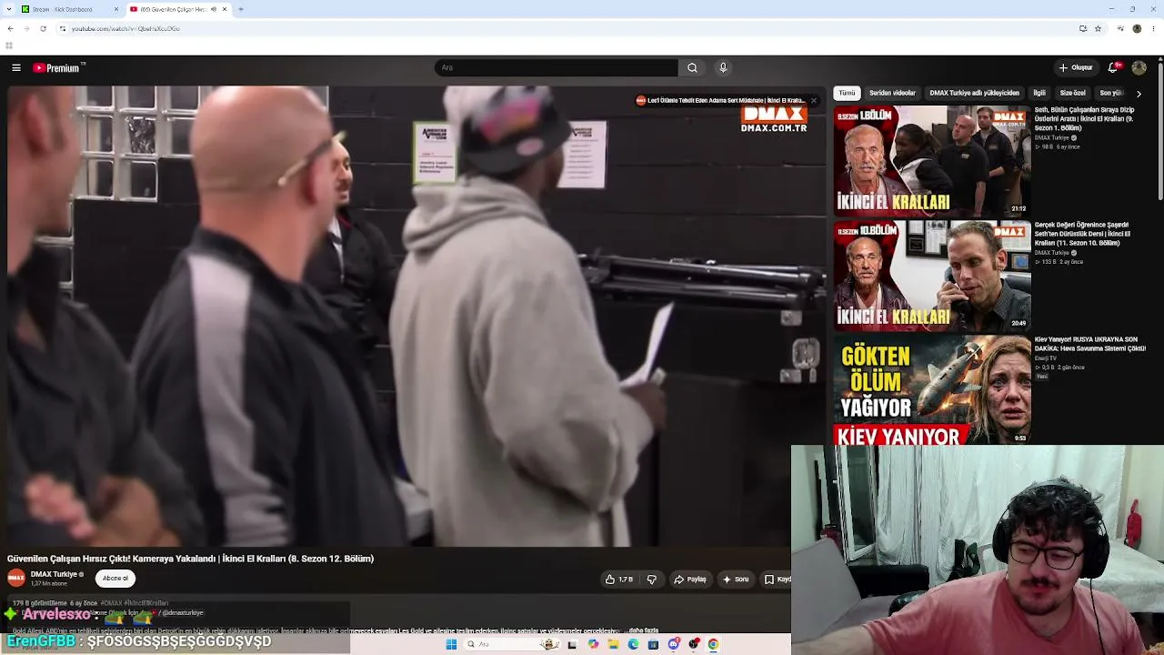Focus the YouTube 'Ara' search box
The image size is (1164, 655).
pyautogui.click(x=557, y=67)
